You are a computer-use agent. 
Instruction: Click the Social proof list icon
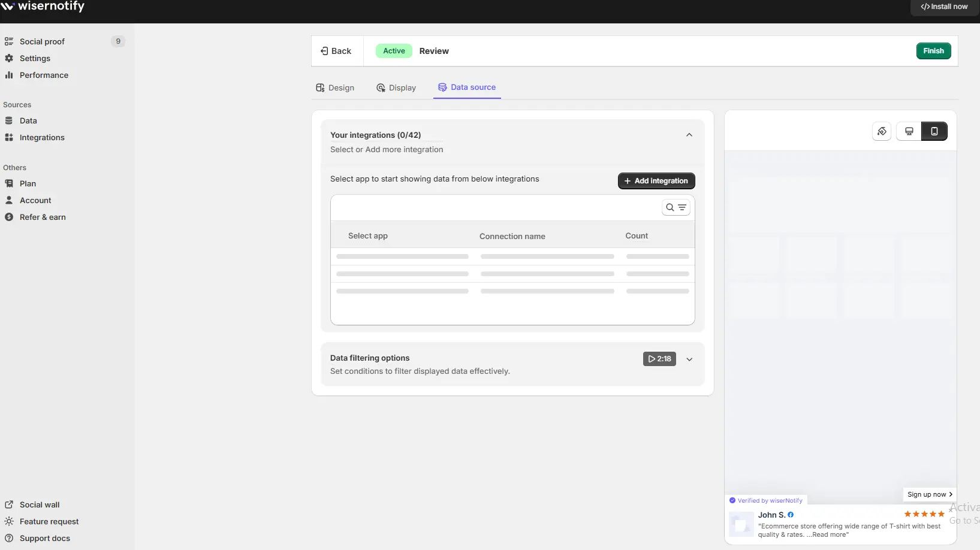9,41
